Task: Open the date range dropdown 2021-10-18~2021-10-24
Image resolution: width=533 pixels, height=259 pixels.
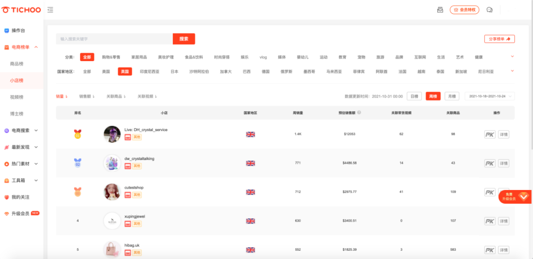Action: pos(496,97)
